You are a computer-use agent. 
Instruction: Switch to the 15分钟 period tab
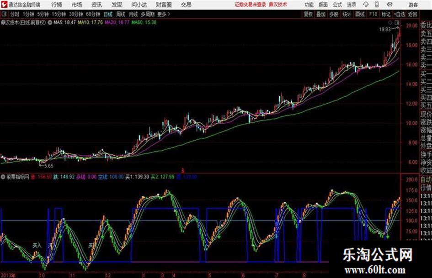(59, 14)
